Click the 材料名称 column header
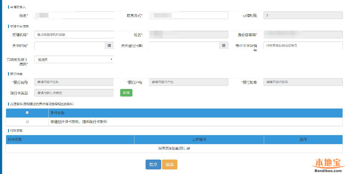This screenshot has width=346, height=174. click(x=70, y=139)
